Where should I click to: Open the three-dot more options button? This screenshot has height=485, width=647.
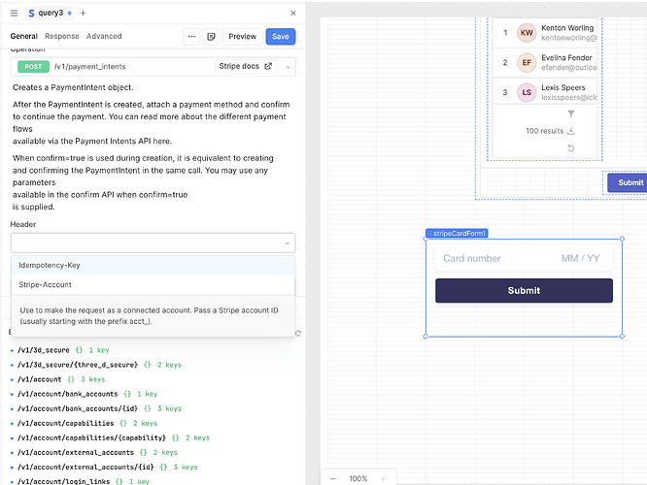pyautogui.click(x=191, y=36)
